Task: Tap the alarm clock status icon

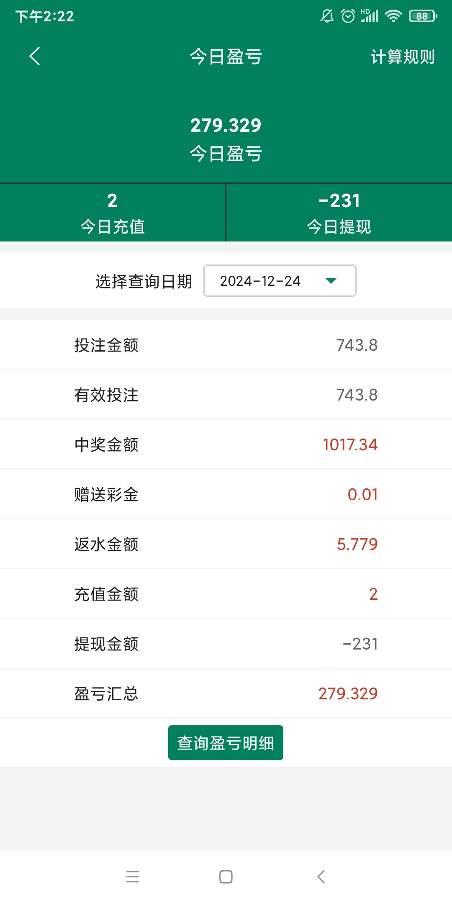Action: point(348,16)
